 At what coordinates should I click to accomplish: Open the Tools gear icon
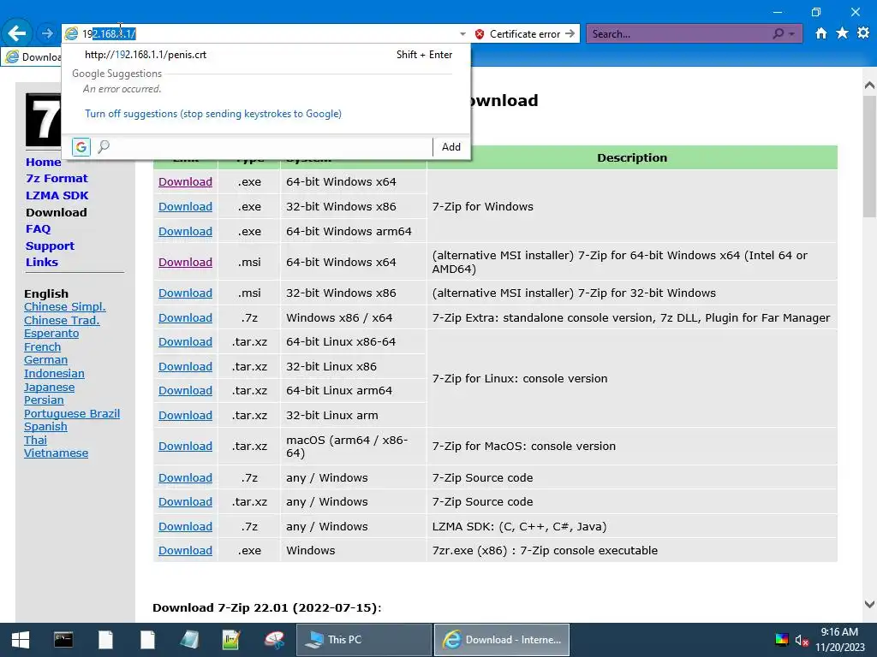(x=863, y=33)
